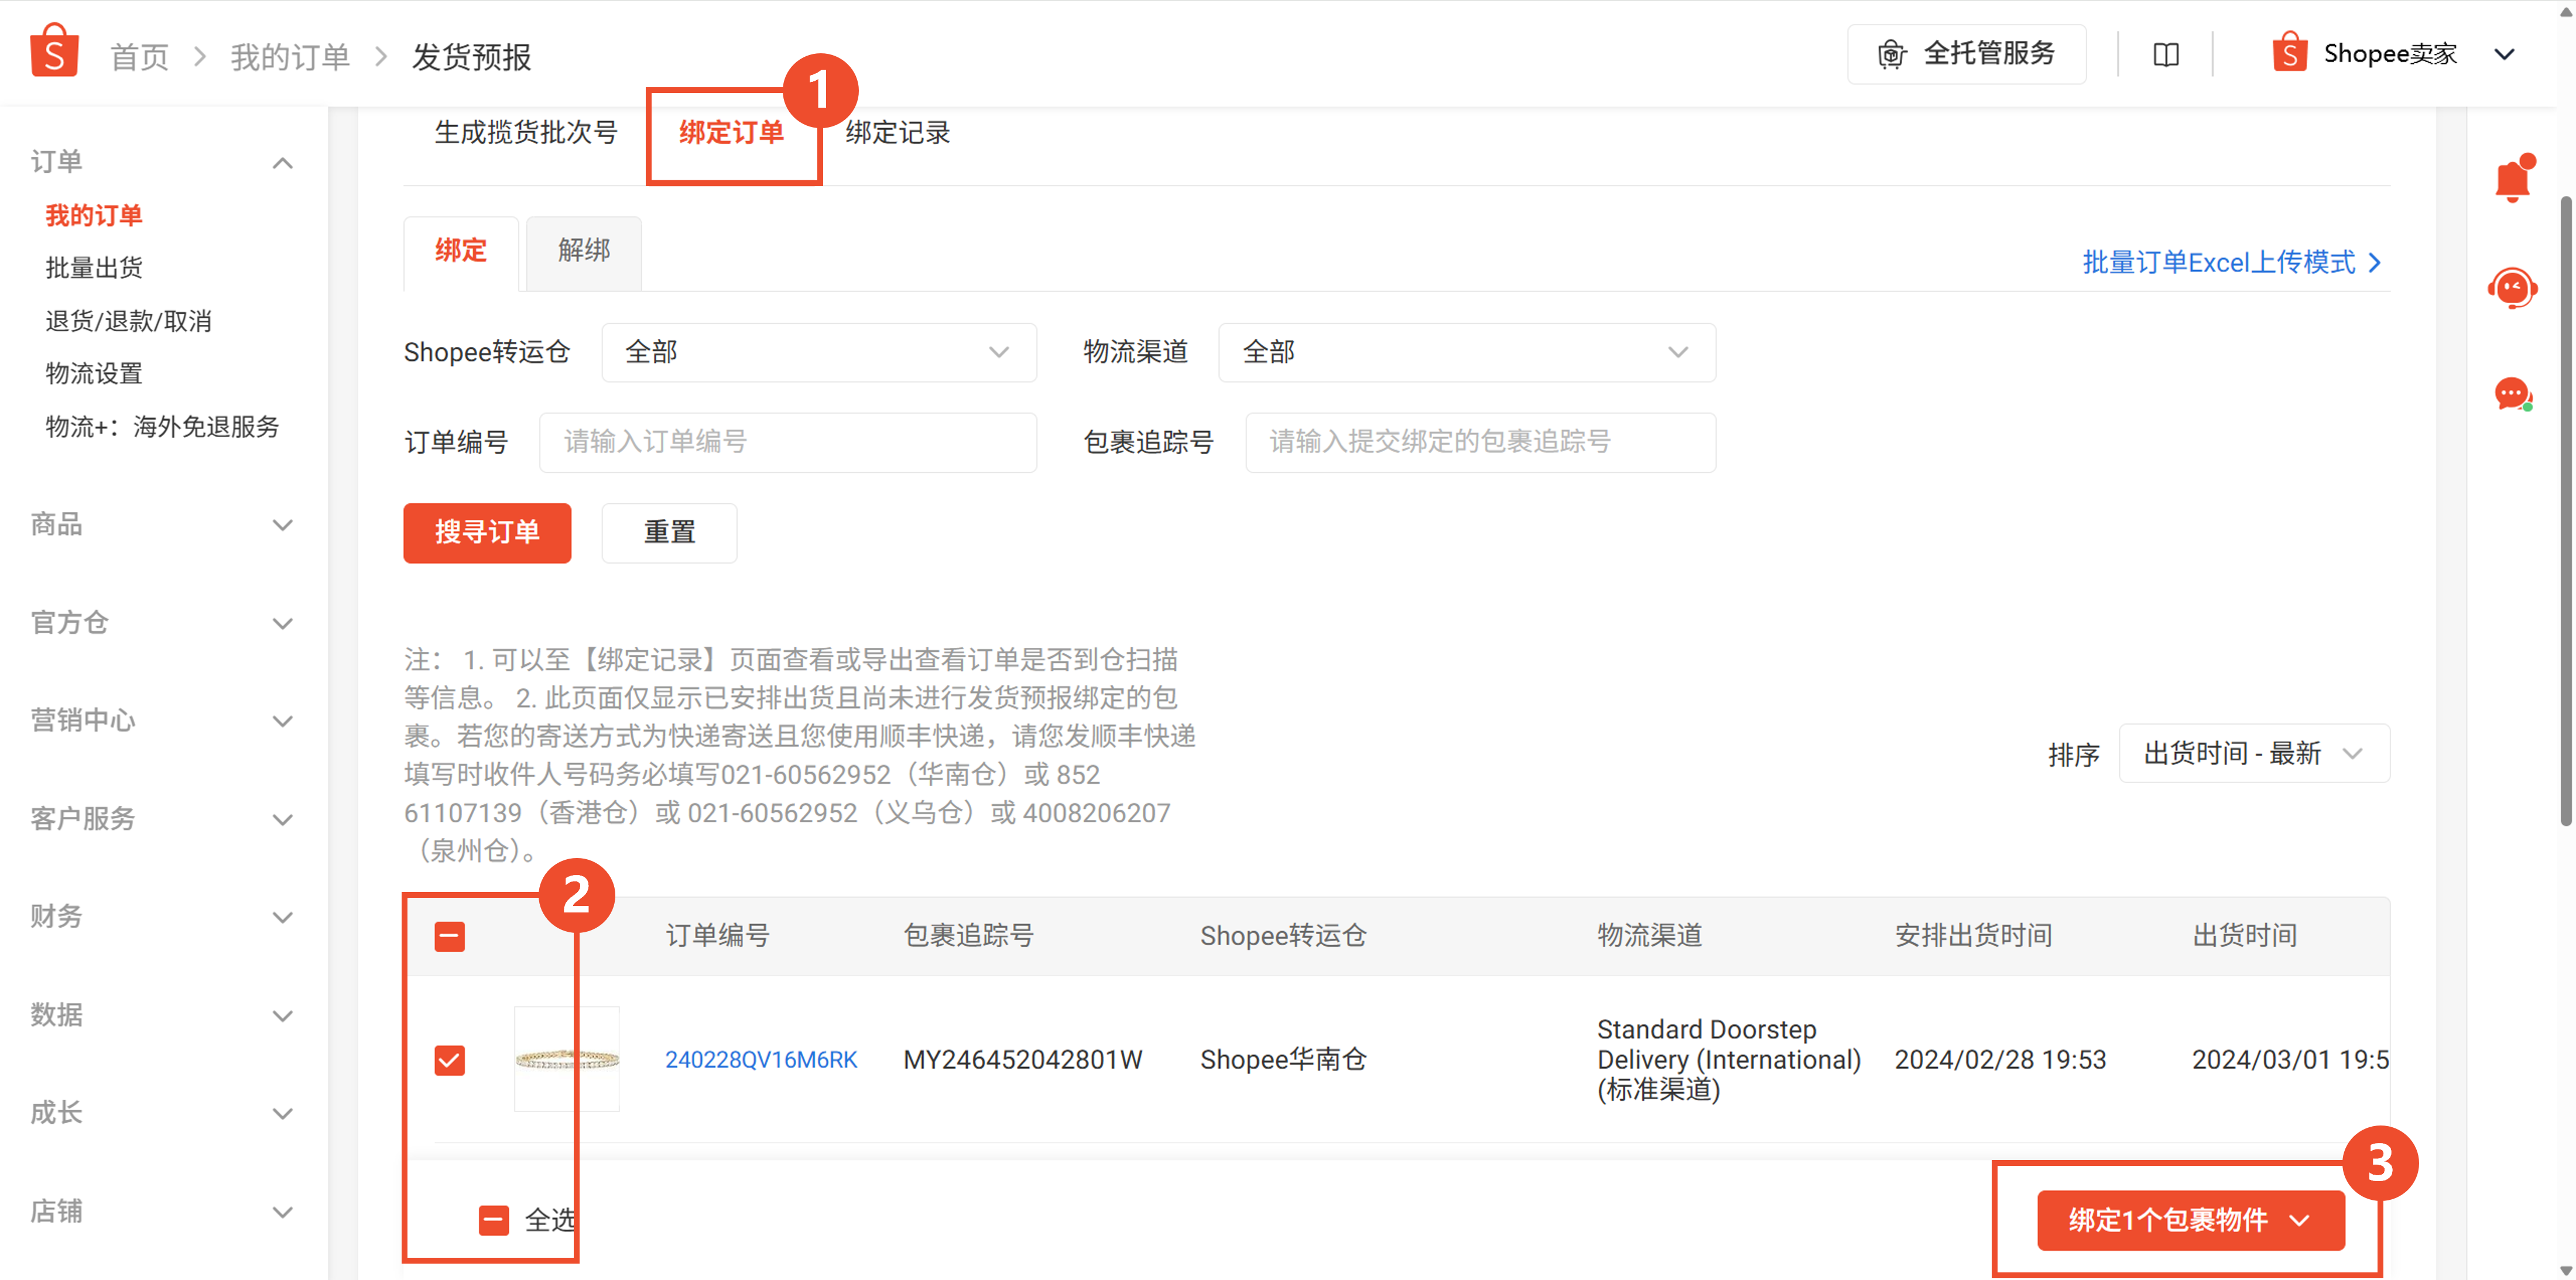Click the 搜寻订单 button
The height and width of the screenshot is (1280, 2576).
487,533
